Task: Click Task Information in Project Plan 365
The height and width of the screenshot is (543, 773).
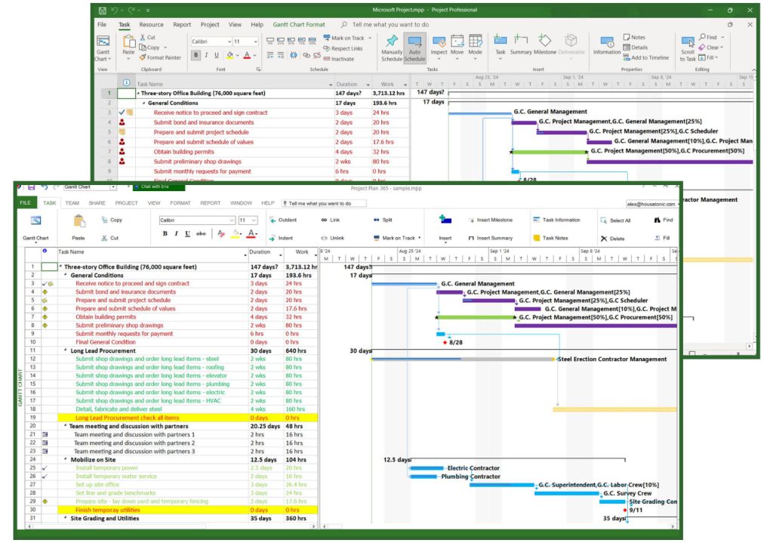Action: point(556,220)
